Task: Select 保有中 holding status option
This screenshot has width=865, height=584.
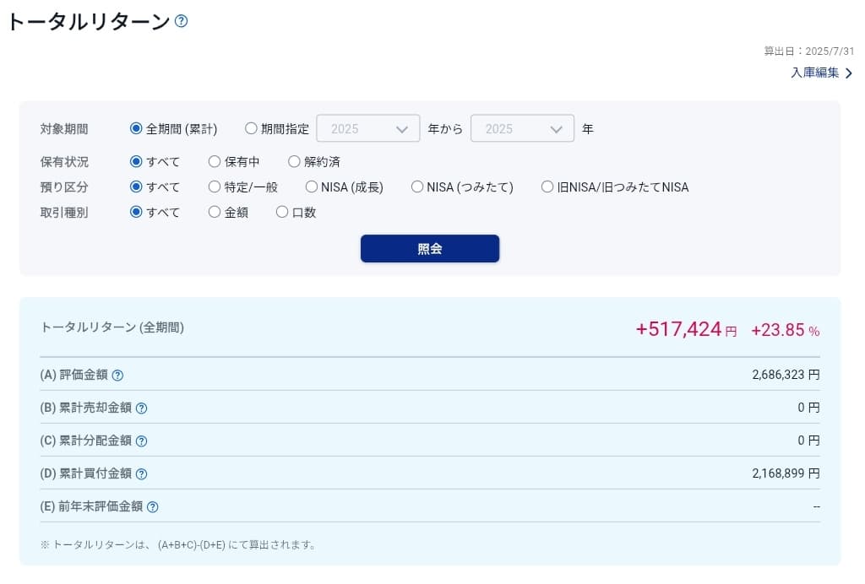Action: (x=215, y=161)
